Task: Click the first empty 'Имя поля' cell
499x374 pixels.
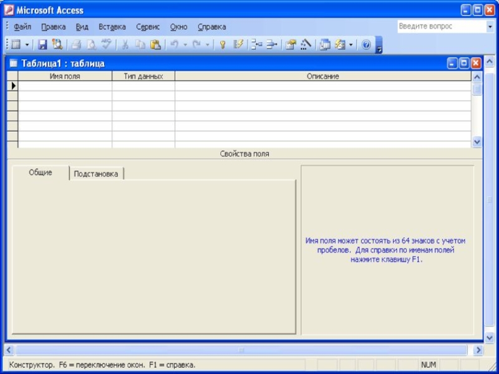Action: [65, 86]
